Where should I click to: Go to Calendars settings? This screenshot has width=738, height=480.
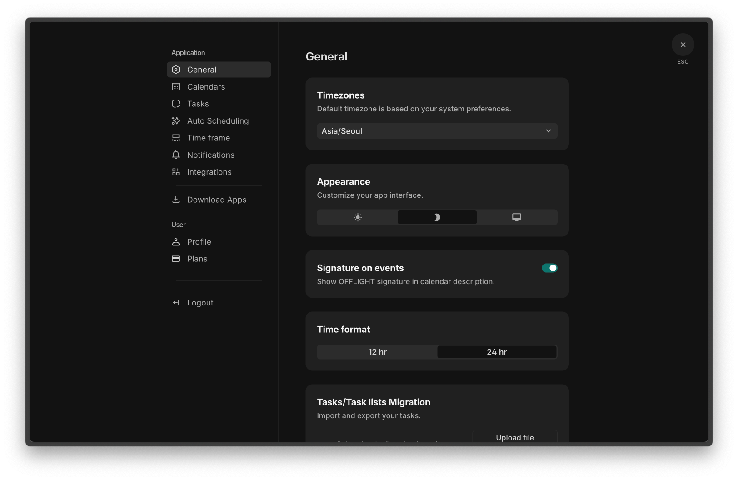click(219, 87)
